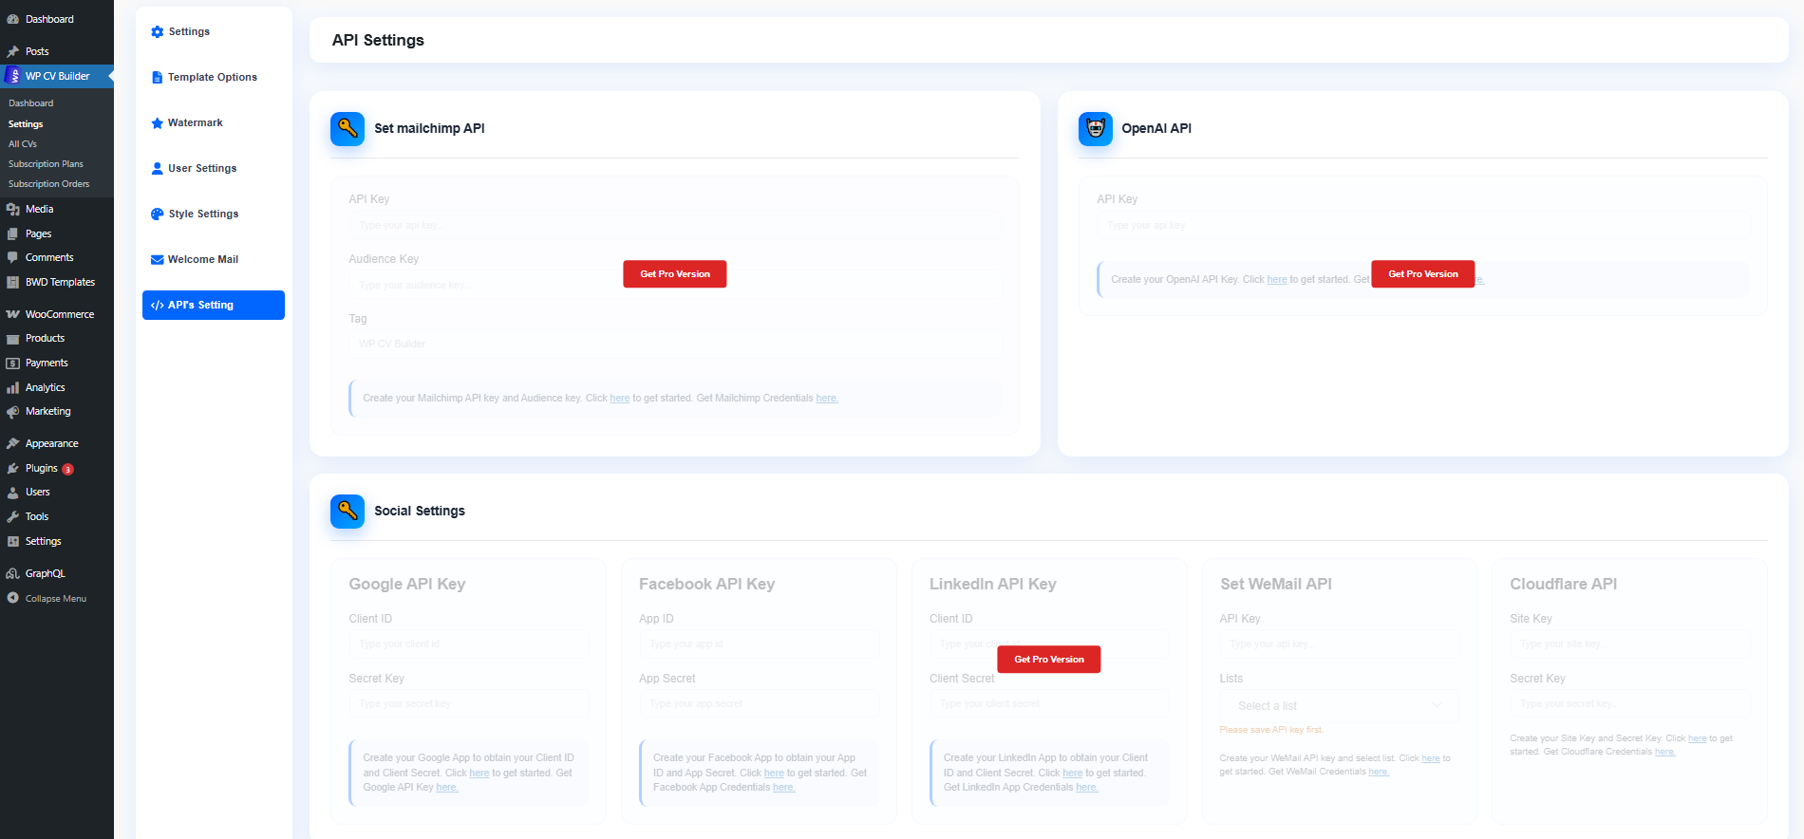This screenshot has width=1804, height=839.
Task: Click Mailchimp Credentials here link
Action: click(x=827, y=398)
